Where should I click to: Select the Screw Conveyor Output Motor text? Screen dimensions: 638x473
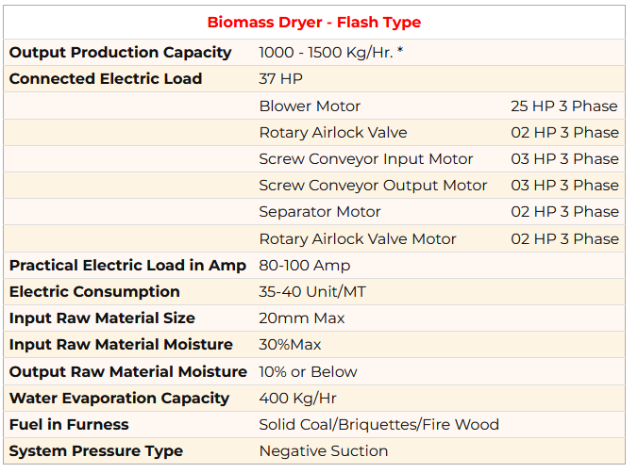coord(373,186)
